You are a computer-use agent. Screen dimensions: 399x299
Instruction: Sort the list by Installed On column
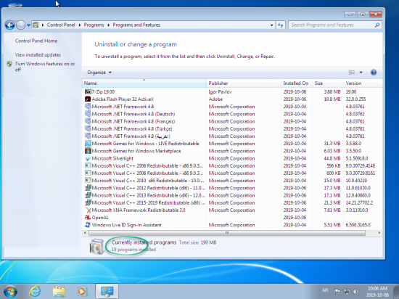pos(297,83)
